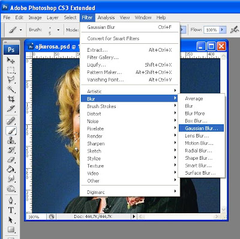Expand the Artistic filter submenu
Screen dimensions: 240x239
pos(130,91)
